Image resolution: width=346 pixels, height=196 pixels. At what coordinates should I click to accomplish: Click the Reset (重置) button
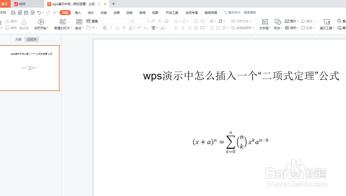(x=92, y=21)
